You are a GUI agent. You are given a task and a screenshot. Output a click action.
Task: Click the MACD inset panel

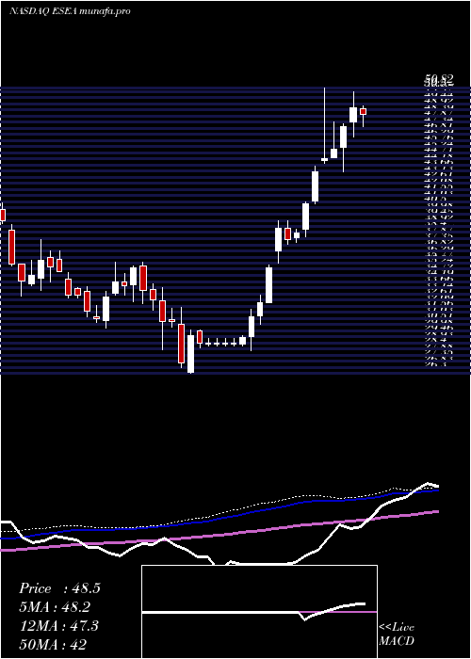pyautogui.click(x=259, y=612)
